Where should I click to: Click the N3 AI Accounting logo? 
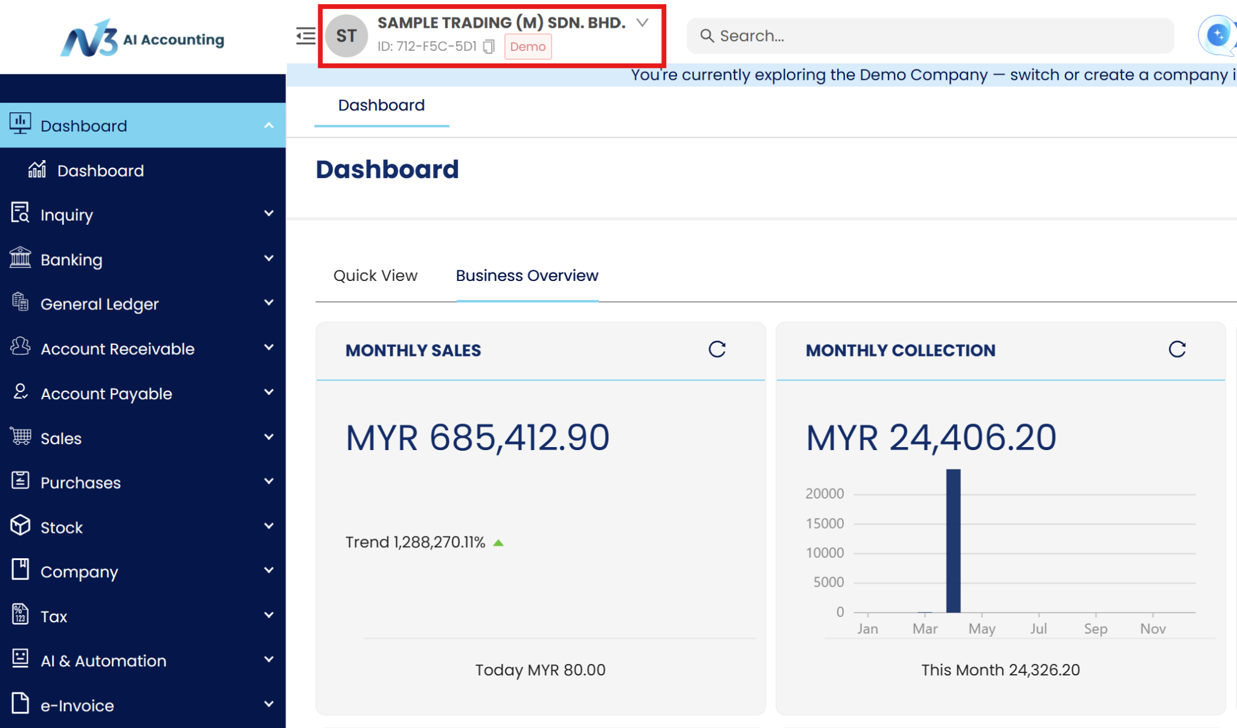(x=143, y=39)
